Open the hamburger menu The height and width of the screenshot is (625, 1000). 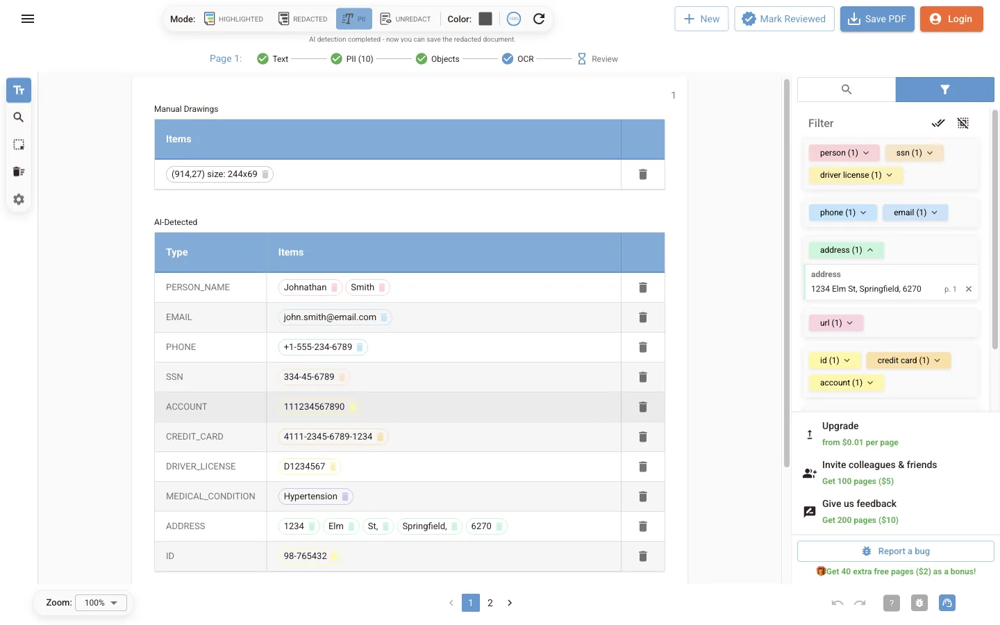click(x=28, y=19)
